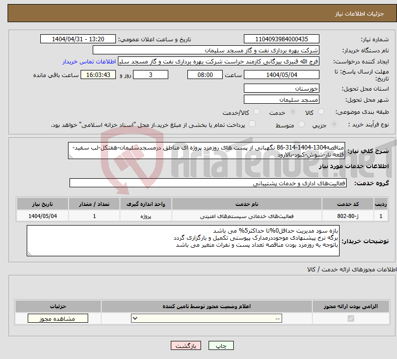This screenshot has height=359, width=397.
Task: Click the resize handle of the need description textarea
Action: click(x=71, y=157)
